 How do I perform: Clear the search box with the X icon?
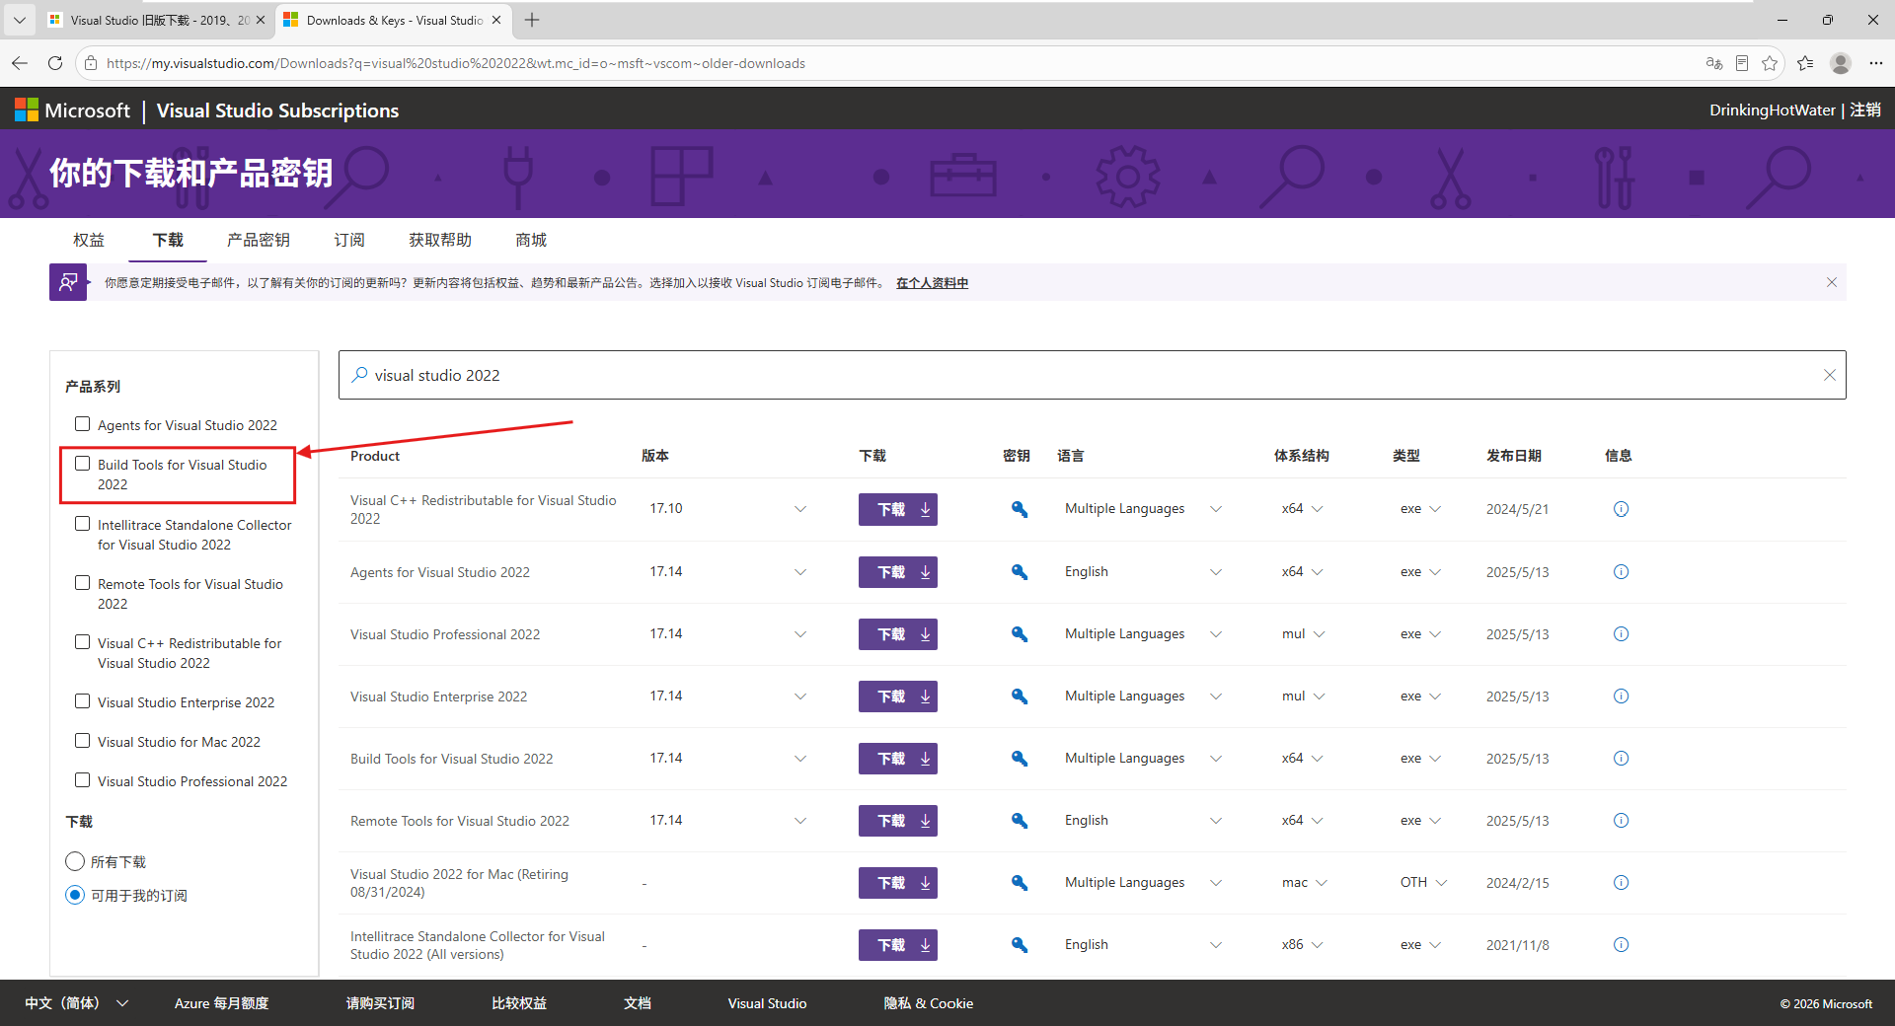1829,375
